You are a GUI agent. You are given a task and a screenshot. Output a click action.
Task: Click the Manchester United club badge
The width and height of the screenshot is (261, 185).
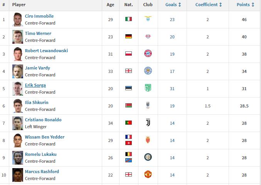coord(148,174)
